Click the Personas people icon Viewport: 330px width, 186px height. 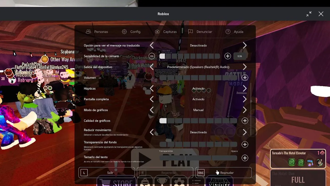(88, 32)
